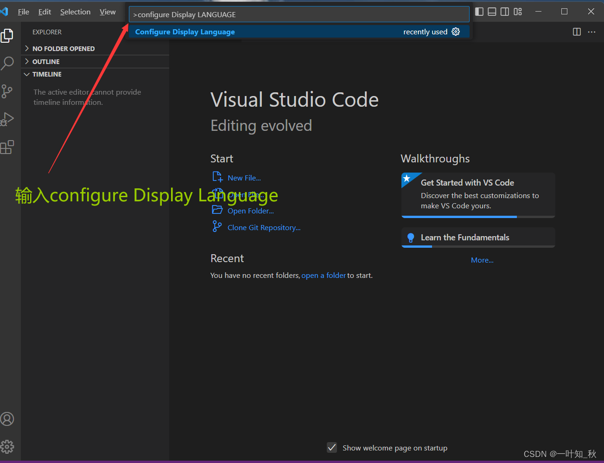Open Get Started with VS Code walkthrough
The width and height of the screenshot is (604, 463).
[478, 195]
